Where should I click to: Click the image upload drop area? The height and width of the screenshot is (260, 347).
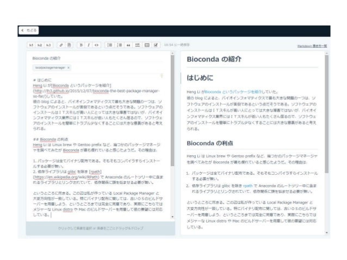click(101, 228)
